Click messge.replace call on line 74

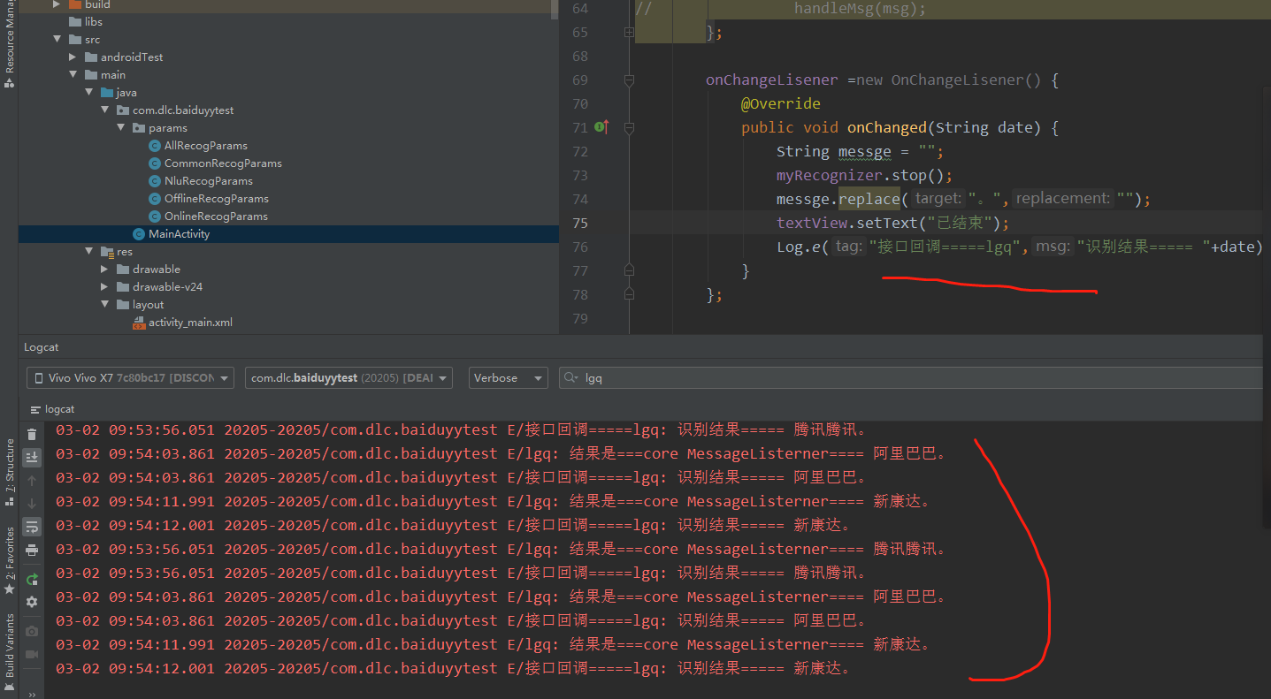point(964,199)
